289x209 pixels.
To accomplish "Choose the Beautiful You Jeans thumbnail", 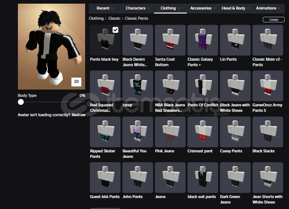I will tap(138, 132).
